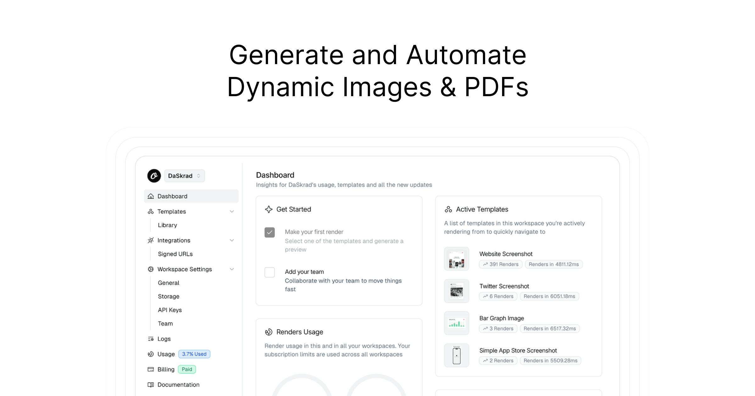Open the Bar Graph Image thumbnail
Screen dimensions: 755x396
456,323
